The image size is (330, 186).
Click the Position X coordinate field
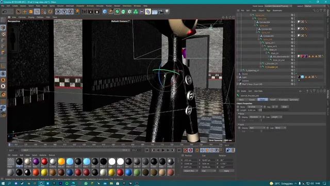pos(190,160)
